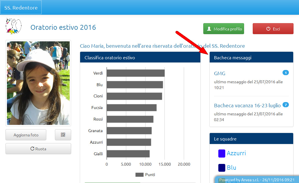Click the Le squadre panel header

coord(251,139)
